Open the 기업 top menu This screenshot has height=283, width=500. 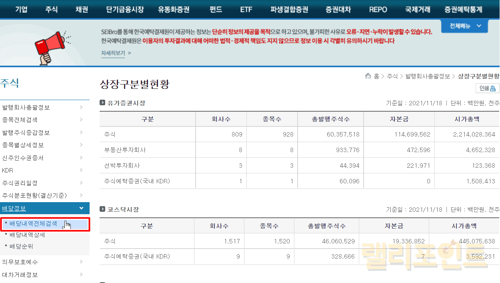[21, 9]
